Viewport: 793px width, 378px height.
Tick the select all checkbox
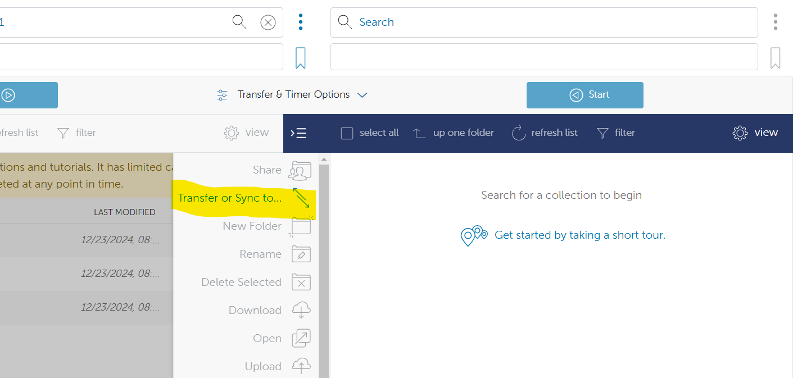[347, 133]
